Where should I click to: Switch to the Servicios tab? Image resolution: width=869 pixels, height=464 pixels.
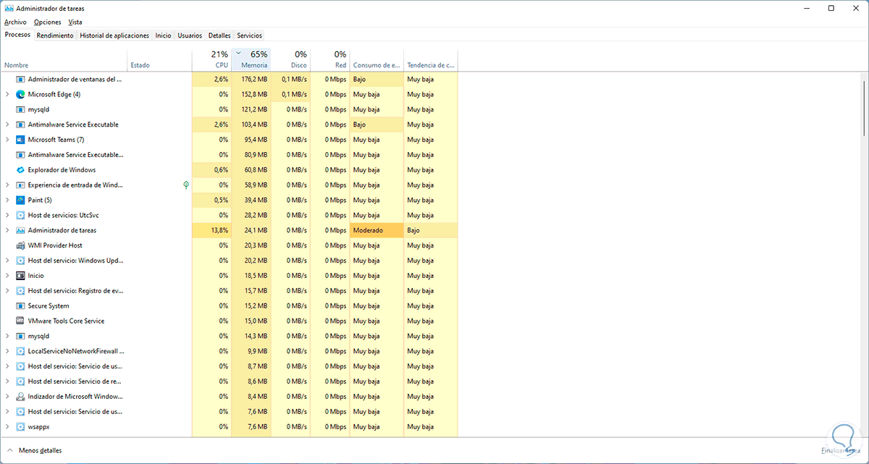[x=250, y=35]
